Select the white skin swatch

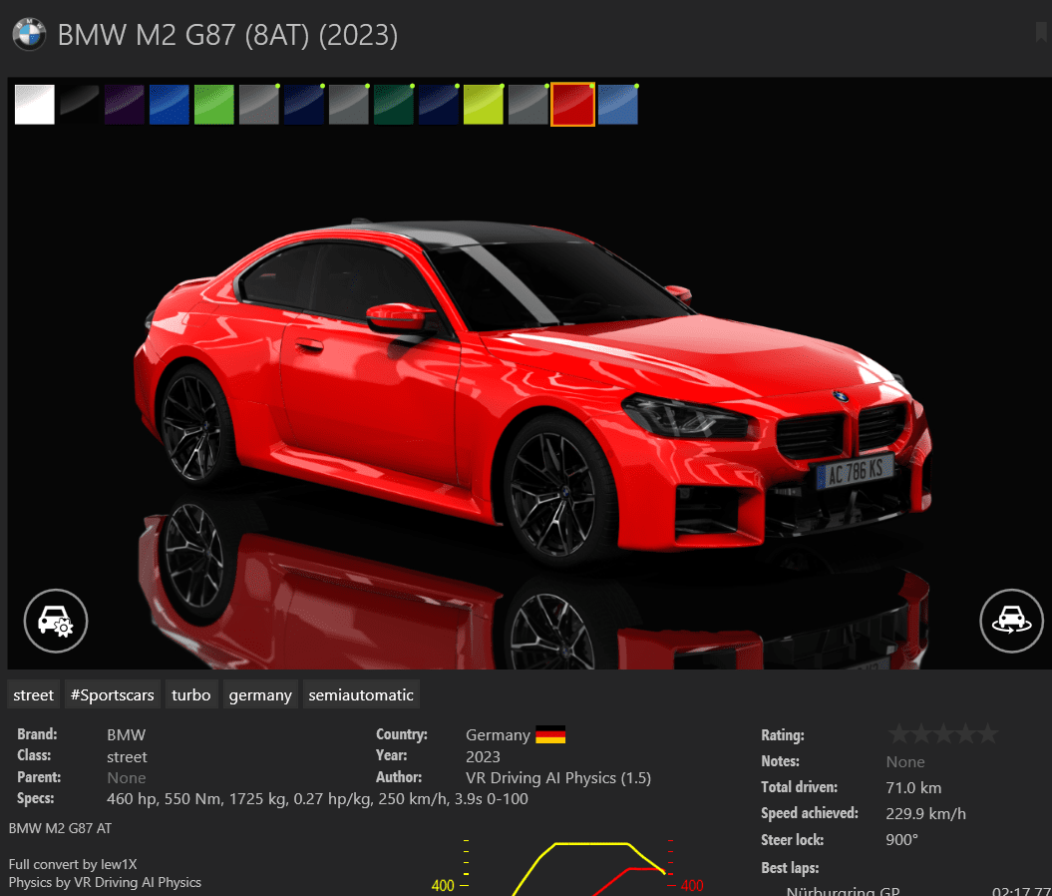coord(34,105)
